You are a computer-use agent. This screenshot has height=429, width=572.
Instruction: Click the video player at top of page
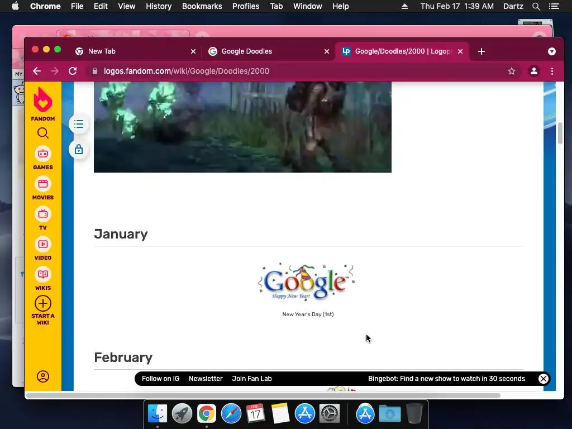(x=242, y=127)
